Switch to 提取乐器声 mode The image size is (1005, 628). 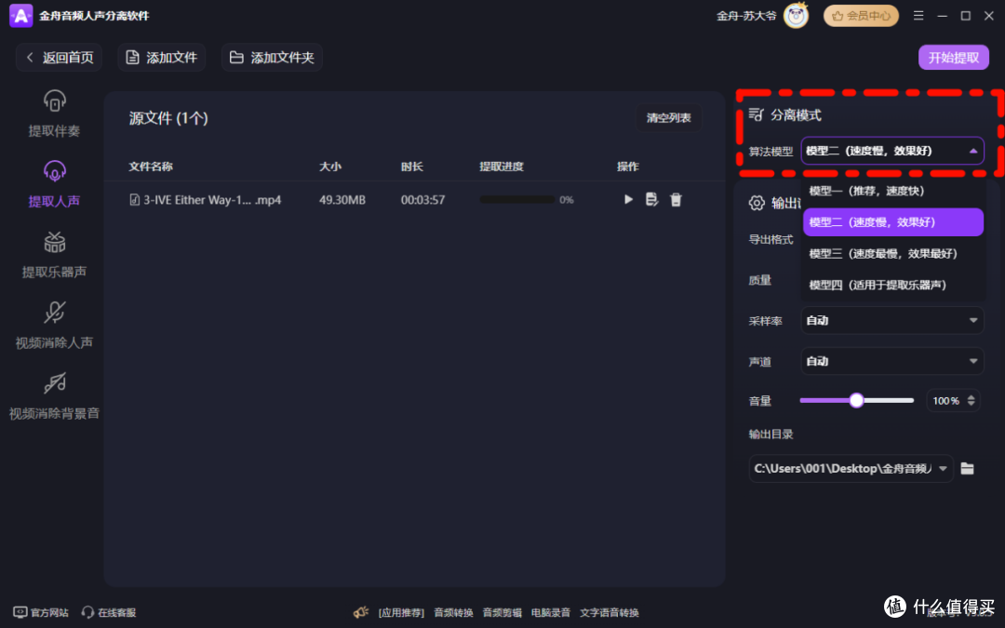55,255
